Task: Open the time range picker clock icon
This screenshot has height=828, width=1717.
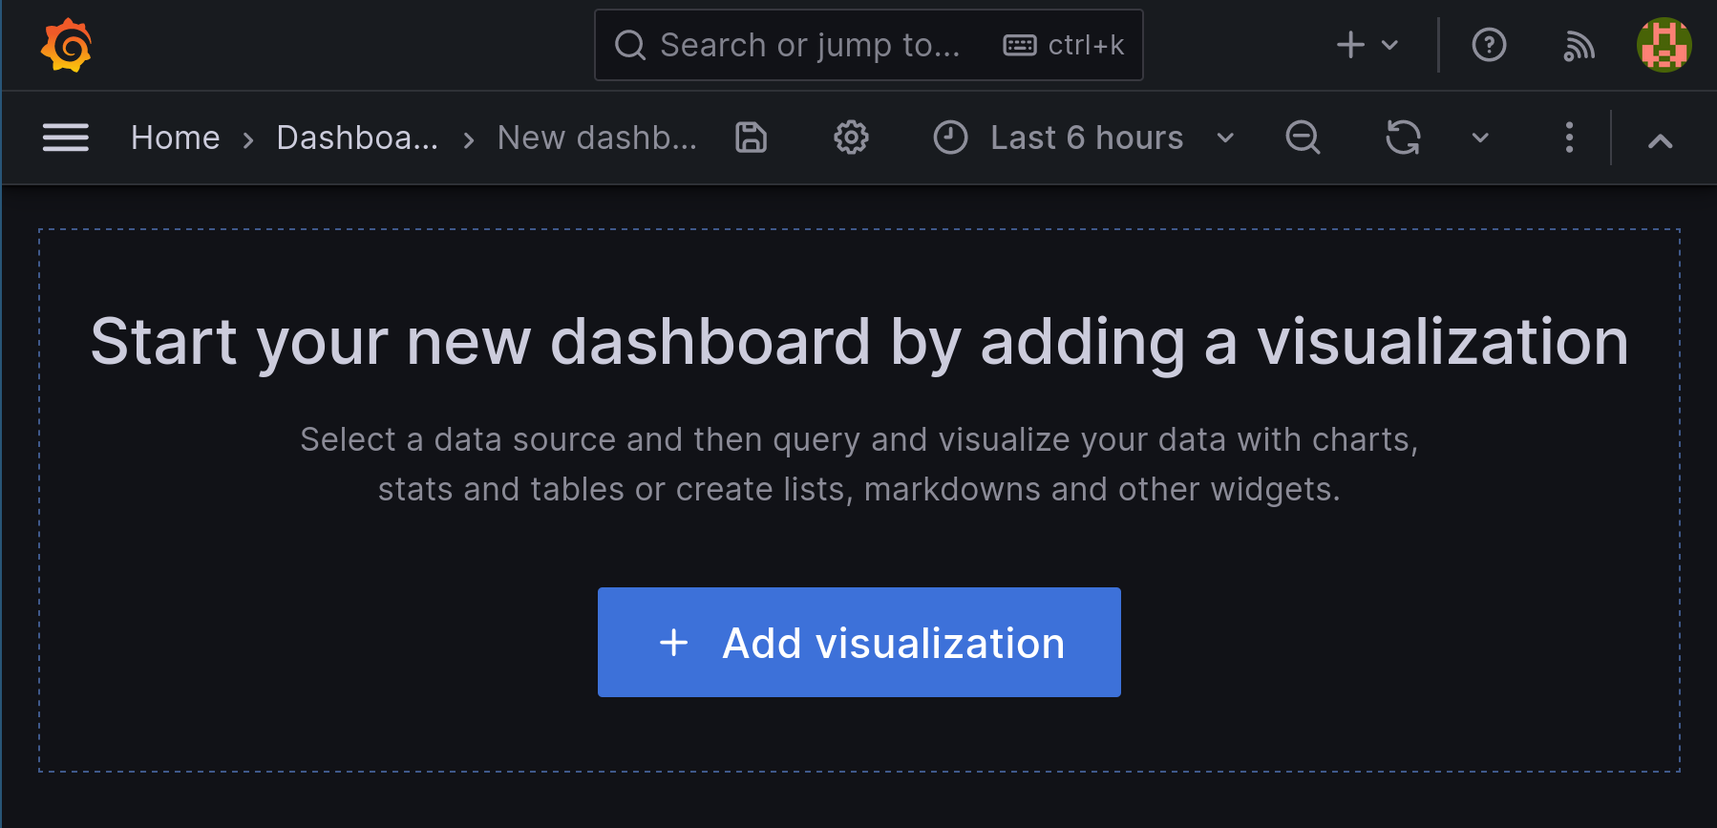Action: pos(950,138)
